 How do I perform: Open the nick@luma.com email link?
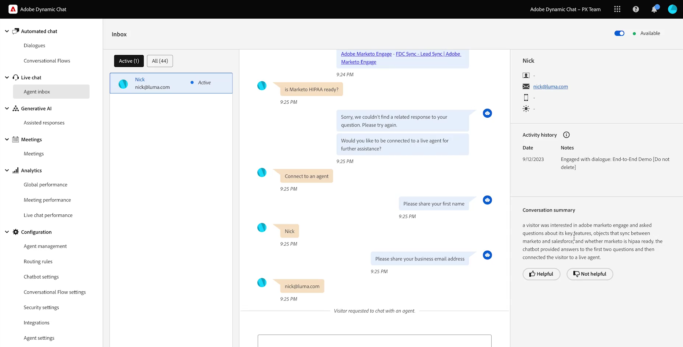click(x=550, y=86)
